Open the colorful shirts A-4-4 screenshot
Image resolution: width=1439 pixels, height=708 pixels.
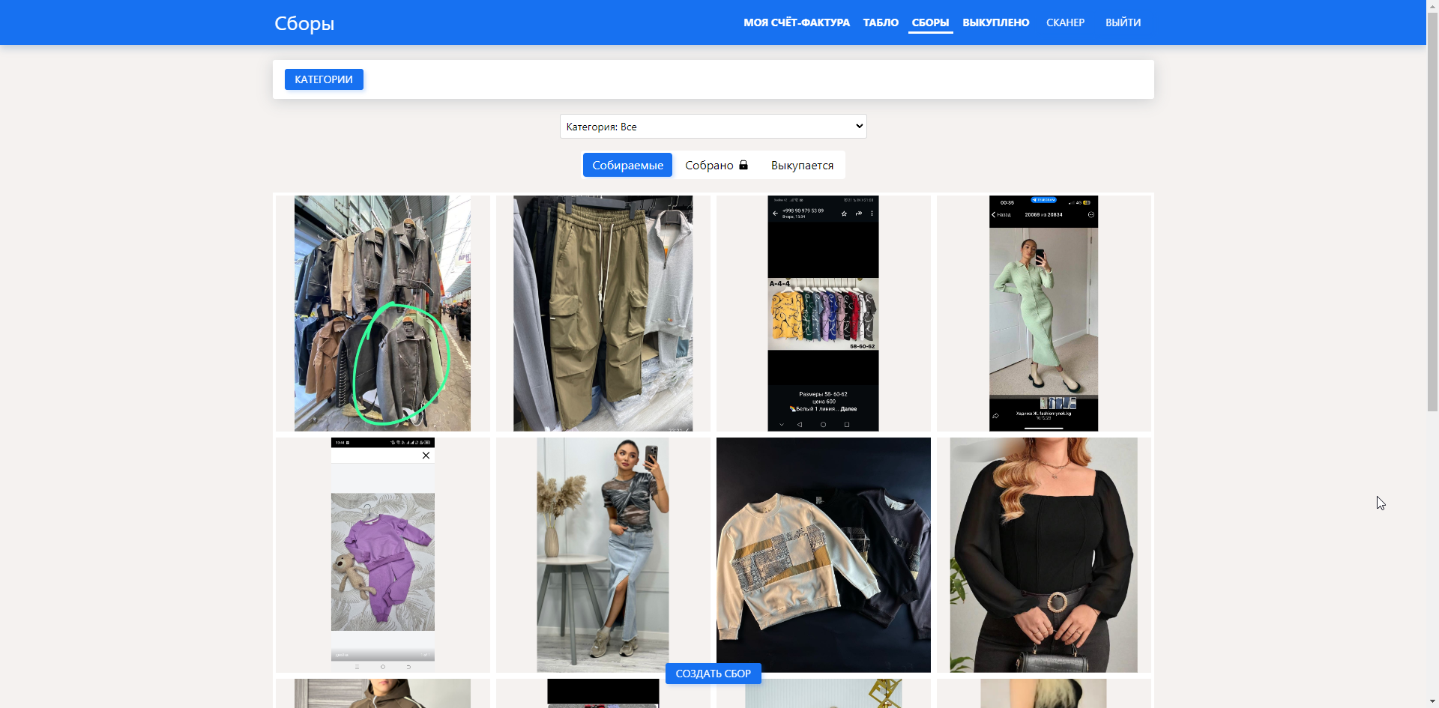(x=824, y=313)
